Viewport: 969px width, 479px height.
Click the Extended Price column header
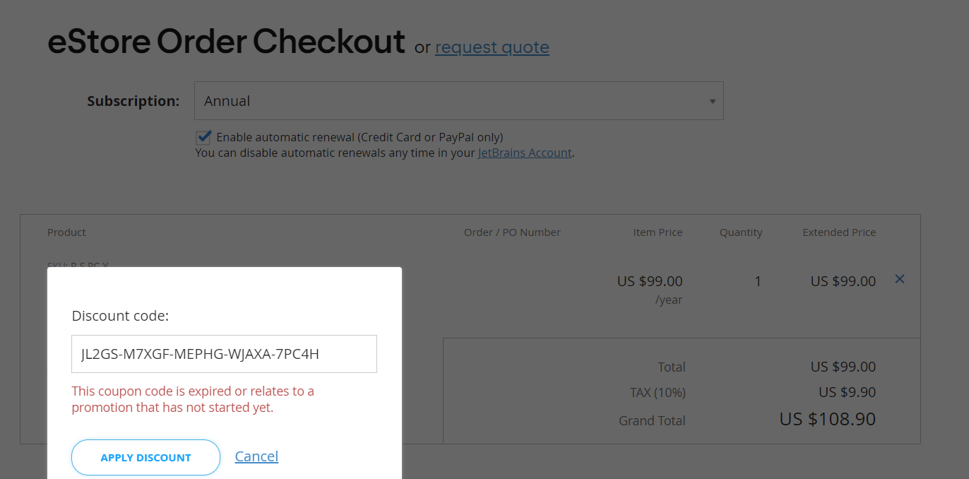(x=839, y=232)
